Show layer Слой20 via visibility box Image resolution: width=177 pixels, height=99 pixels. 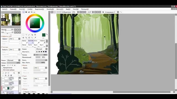click(3, 82)
